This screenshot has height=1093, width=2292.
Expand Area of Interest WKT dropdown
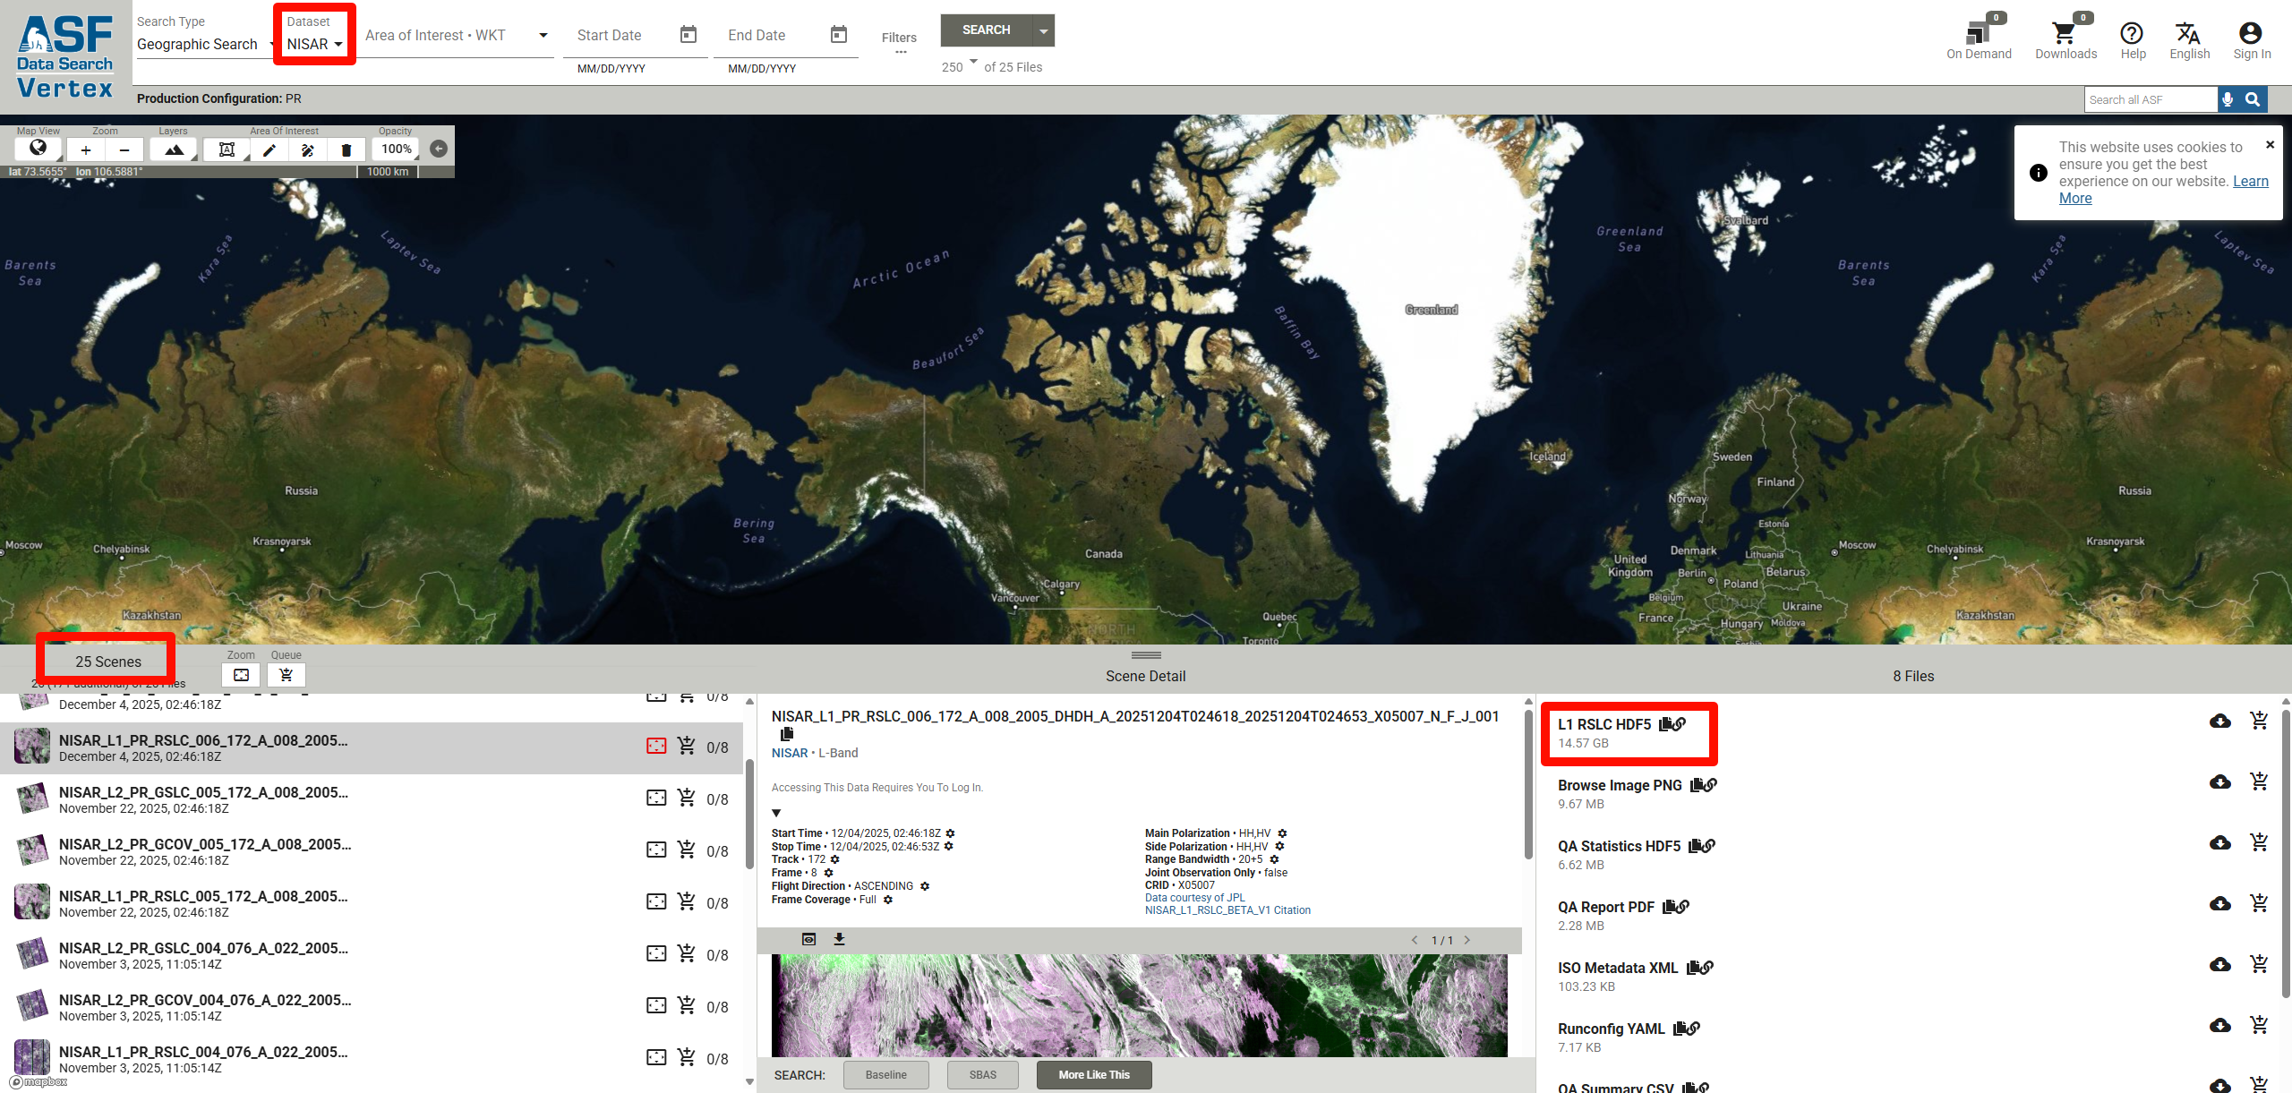(x=543, y=35)
